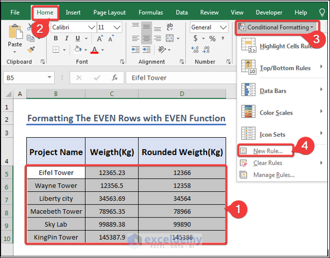The width and height of the screenshot is (330, 258).
Task: Open Data Bars submenu
Action: (x=282, y=90)
